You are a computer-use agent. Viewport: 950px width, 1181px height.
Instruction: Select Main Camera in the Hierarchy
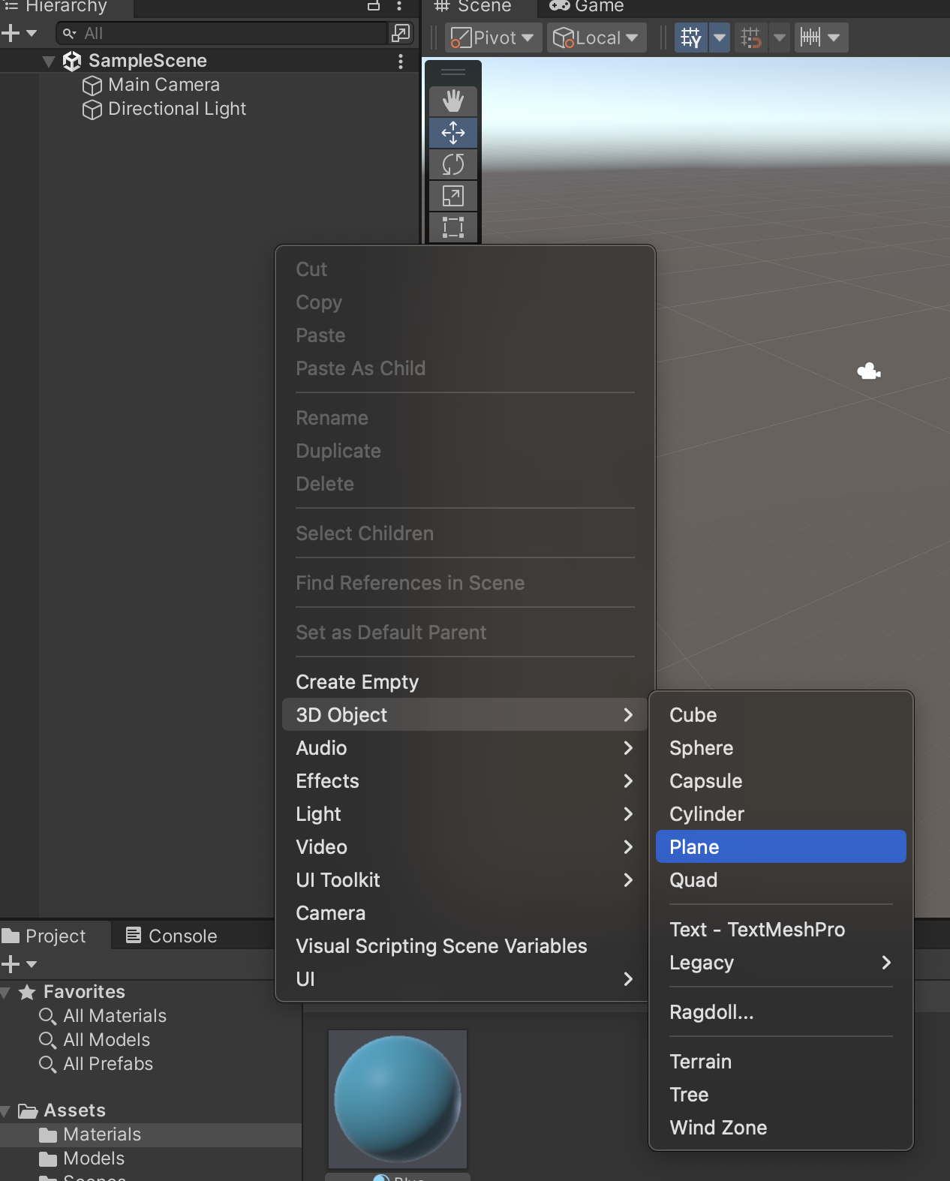click(164, 85)
